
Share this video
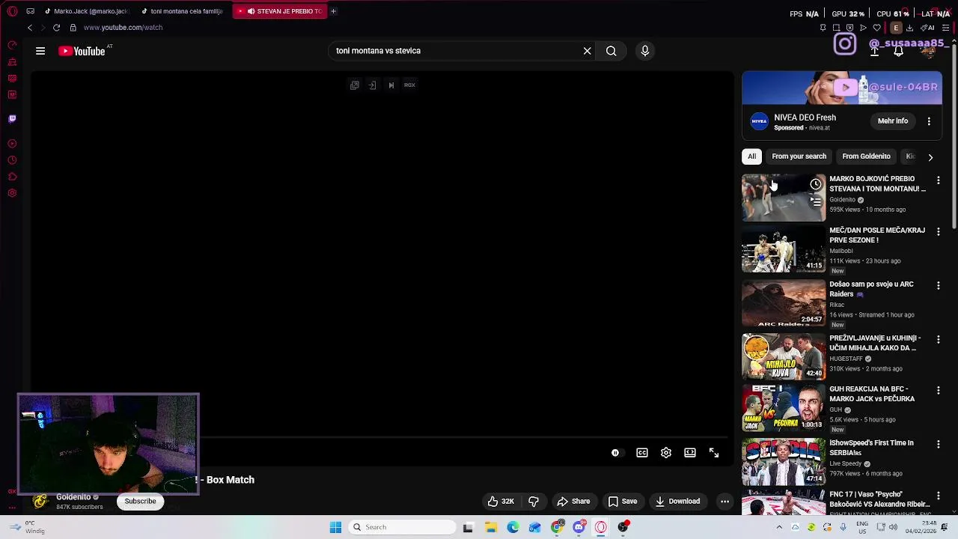pyautogui.click(x=573, y=502)
